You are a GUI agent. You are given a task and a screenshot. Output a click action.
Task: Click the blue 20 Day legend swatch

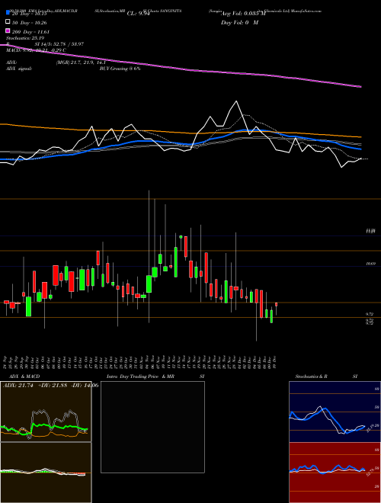coord(8,14)
